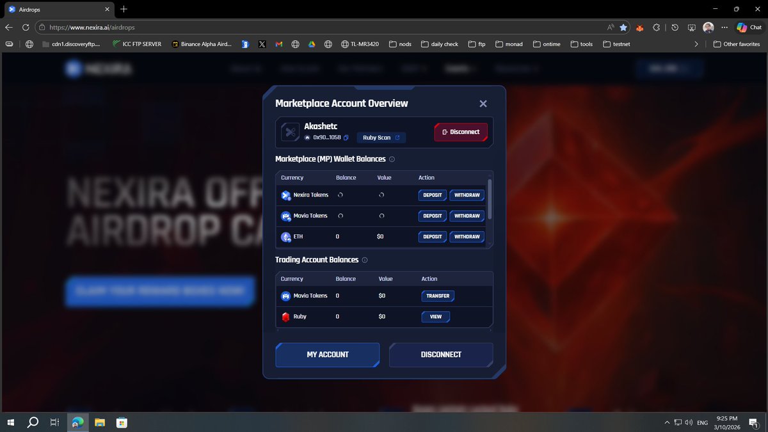Open Windows taskbar search
The image size is (768, 432).
(x=33, y=422)
